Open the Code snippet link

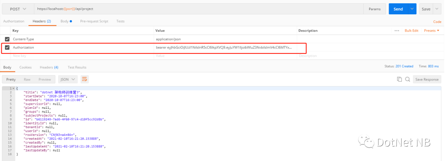[437, 22]
